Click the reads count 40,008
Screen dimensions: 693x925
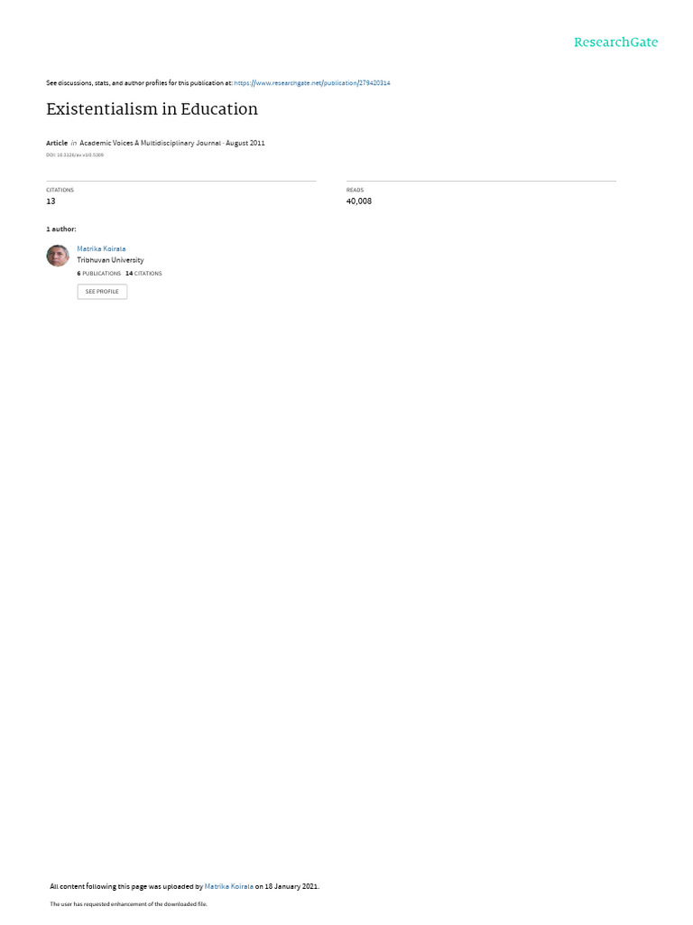(x=359, y=201)
